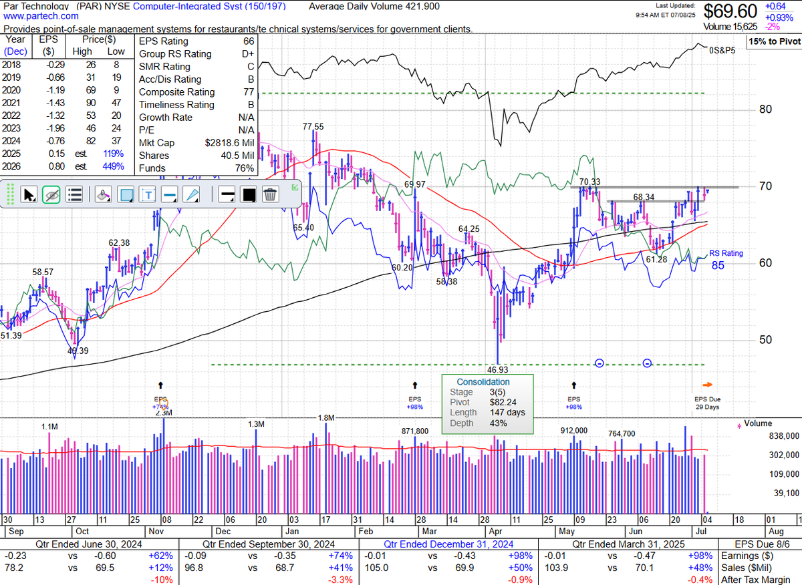This screenshot has width=802, height=585.
Task: Click the first blue circle marker near 46.93
Action: point(599,363)
